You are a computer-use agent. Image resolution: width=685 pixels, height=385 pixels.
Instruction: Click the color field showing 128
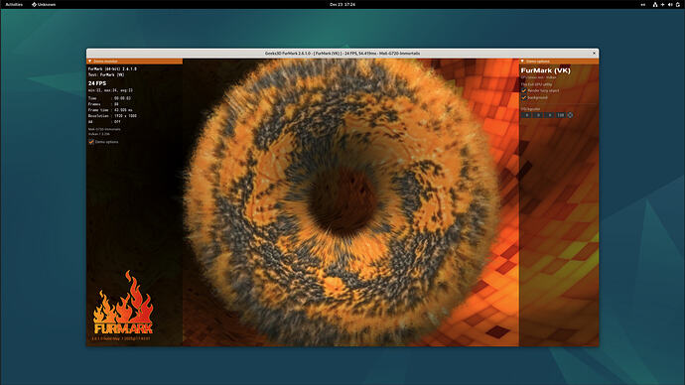[x=561, y=115]
